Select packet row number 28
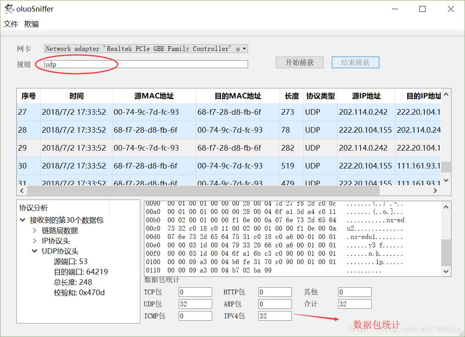This screenshot has width=465, height=337. point(229,130)
